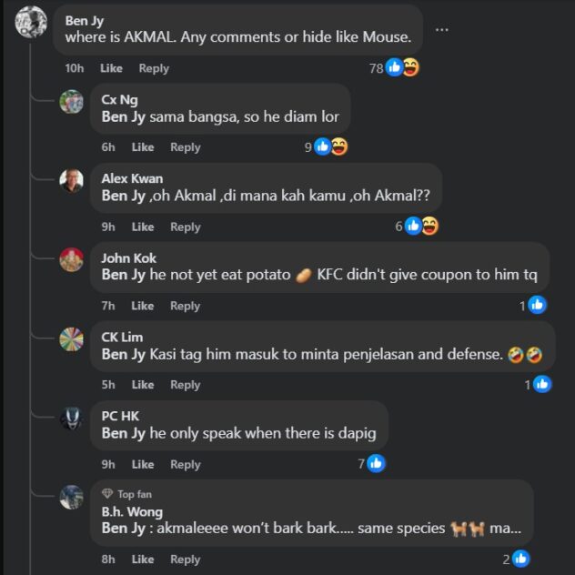Like Ben Jy's comment
575x575 pixels.
[111, 68]
